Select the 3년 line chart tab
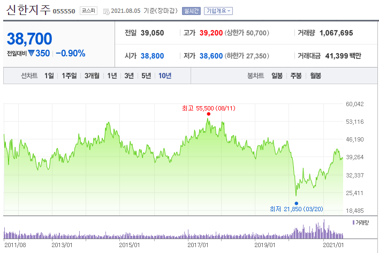Viewport: 379px width, 253px height. (129, 76)
